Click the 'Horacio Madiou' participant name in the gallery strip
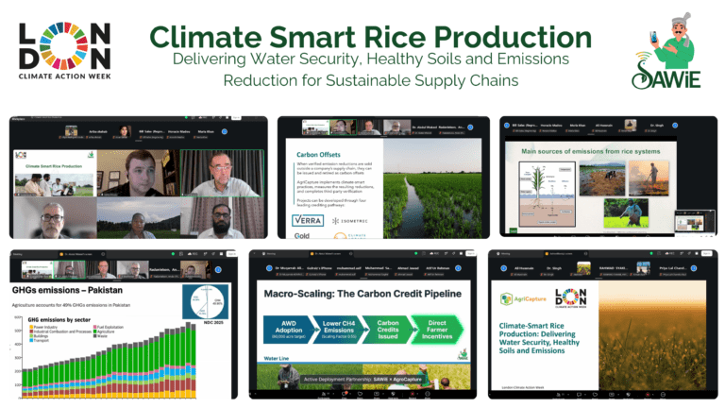The width and height of the screenshot is (725, 408). point(179,132)
